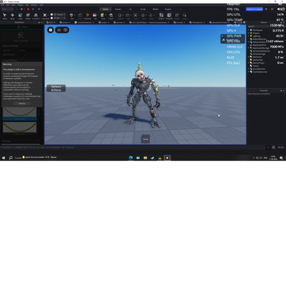This screenshot has height=286, width=286.
Task: Expand the ReplicatedStorage node in Explorer
Action: coord(249,48)
